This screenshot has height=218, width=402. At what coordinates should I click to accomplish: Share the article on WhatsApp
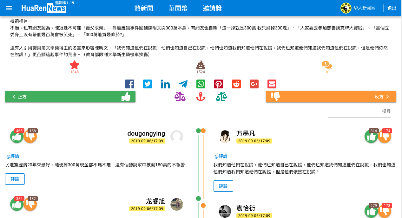click(201, 84)
